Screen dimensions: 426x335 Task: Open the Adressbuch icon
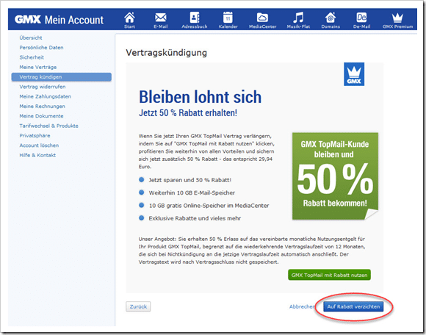[195, 21]
